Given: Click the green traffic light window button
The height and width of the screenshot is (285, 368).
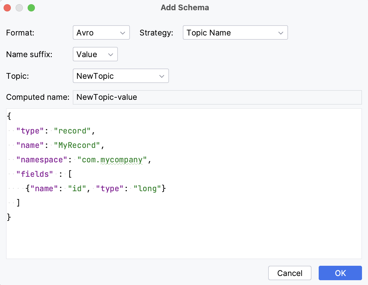Looking at the screenshot, I should tap(31, 8).
